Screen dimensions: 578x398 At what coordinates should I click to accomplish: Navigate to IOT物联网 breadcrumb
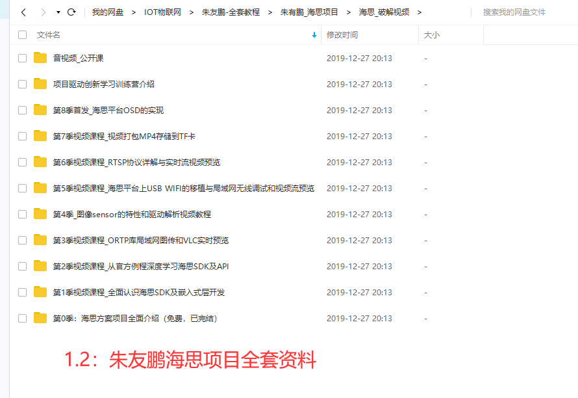(163, 11)
